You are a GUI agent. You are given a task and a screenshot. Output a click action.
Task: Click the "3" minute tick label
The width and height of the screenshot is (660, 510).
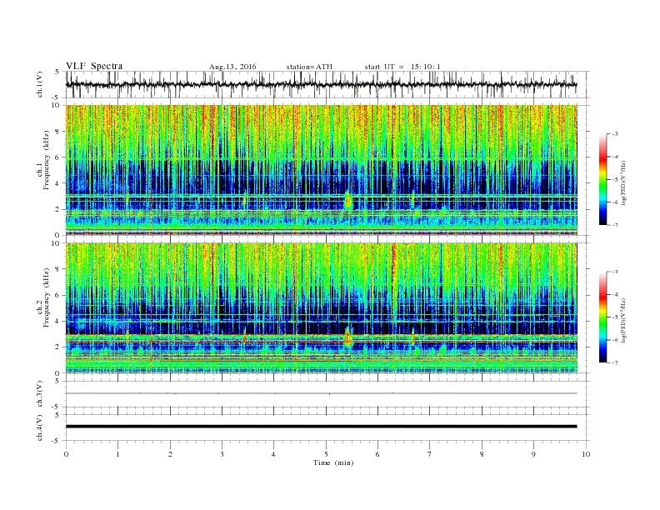tap(222, 454)
